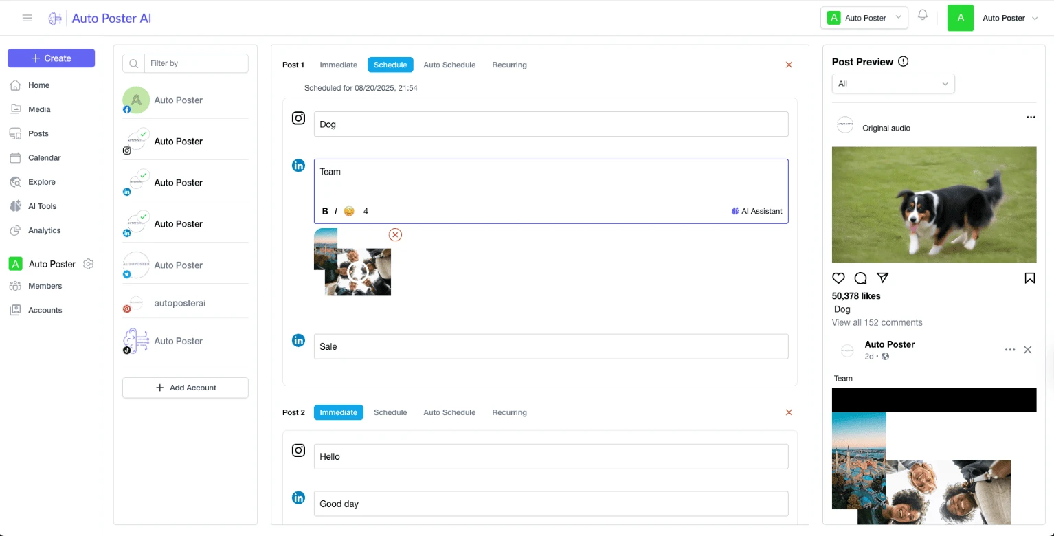Toggle the Instagram Auto Poster account selection
The width and height of the screenshot is (1054, 536).
click(x=178, y=142)
